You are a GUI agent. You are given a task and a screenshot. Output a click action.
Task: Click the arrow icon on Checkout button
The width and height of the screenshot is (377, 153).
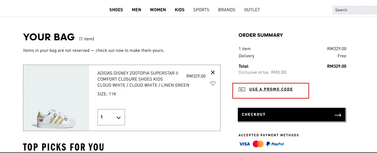(x=338, y=115)
